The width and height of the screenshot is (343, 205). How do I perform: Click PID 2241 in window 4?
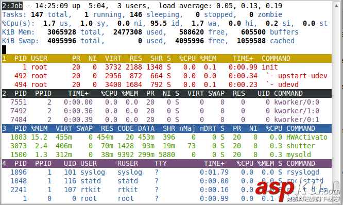coord(19,190)
